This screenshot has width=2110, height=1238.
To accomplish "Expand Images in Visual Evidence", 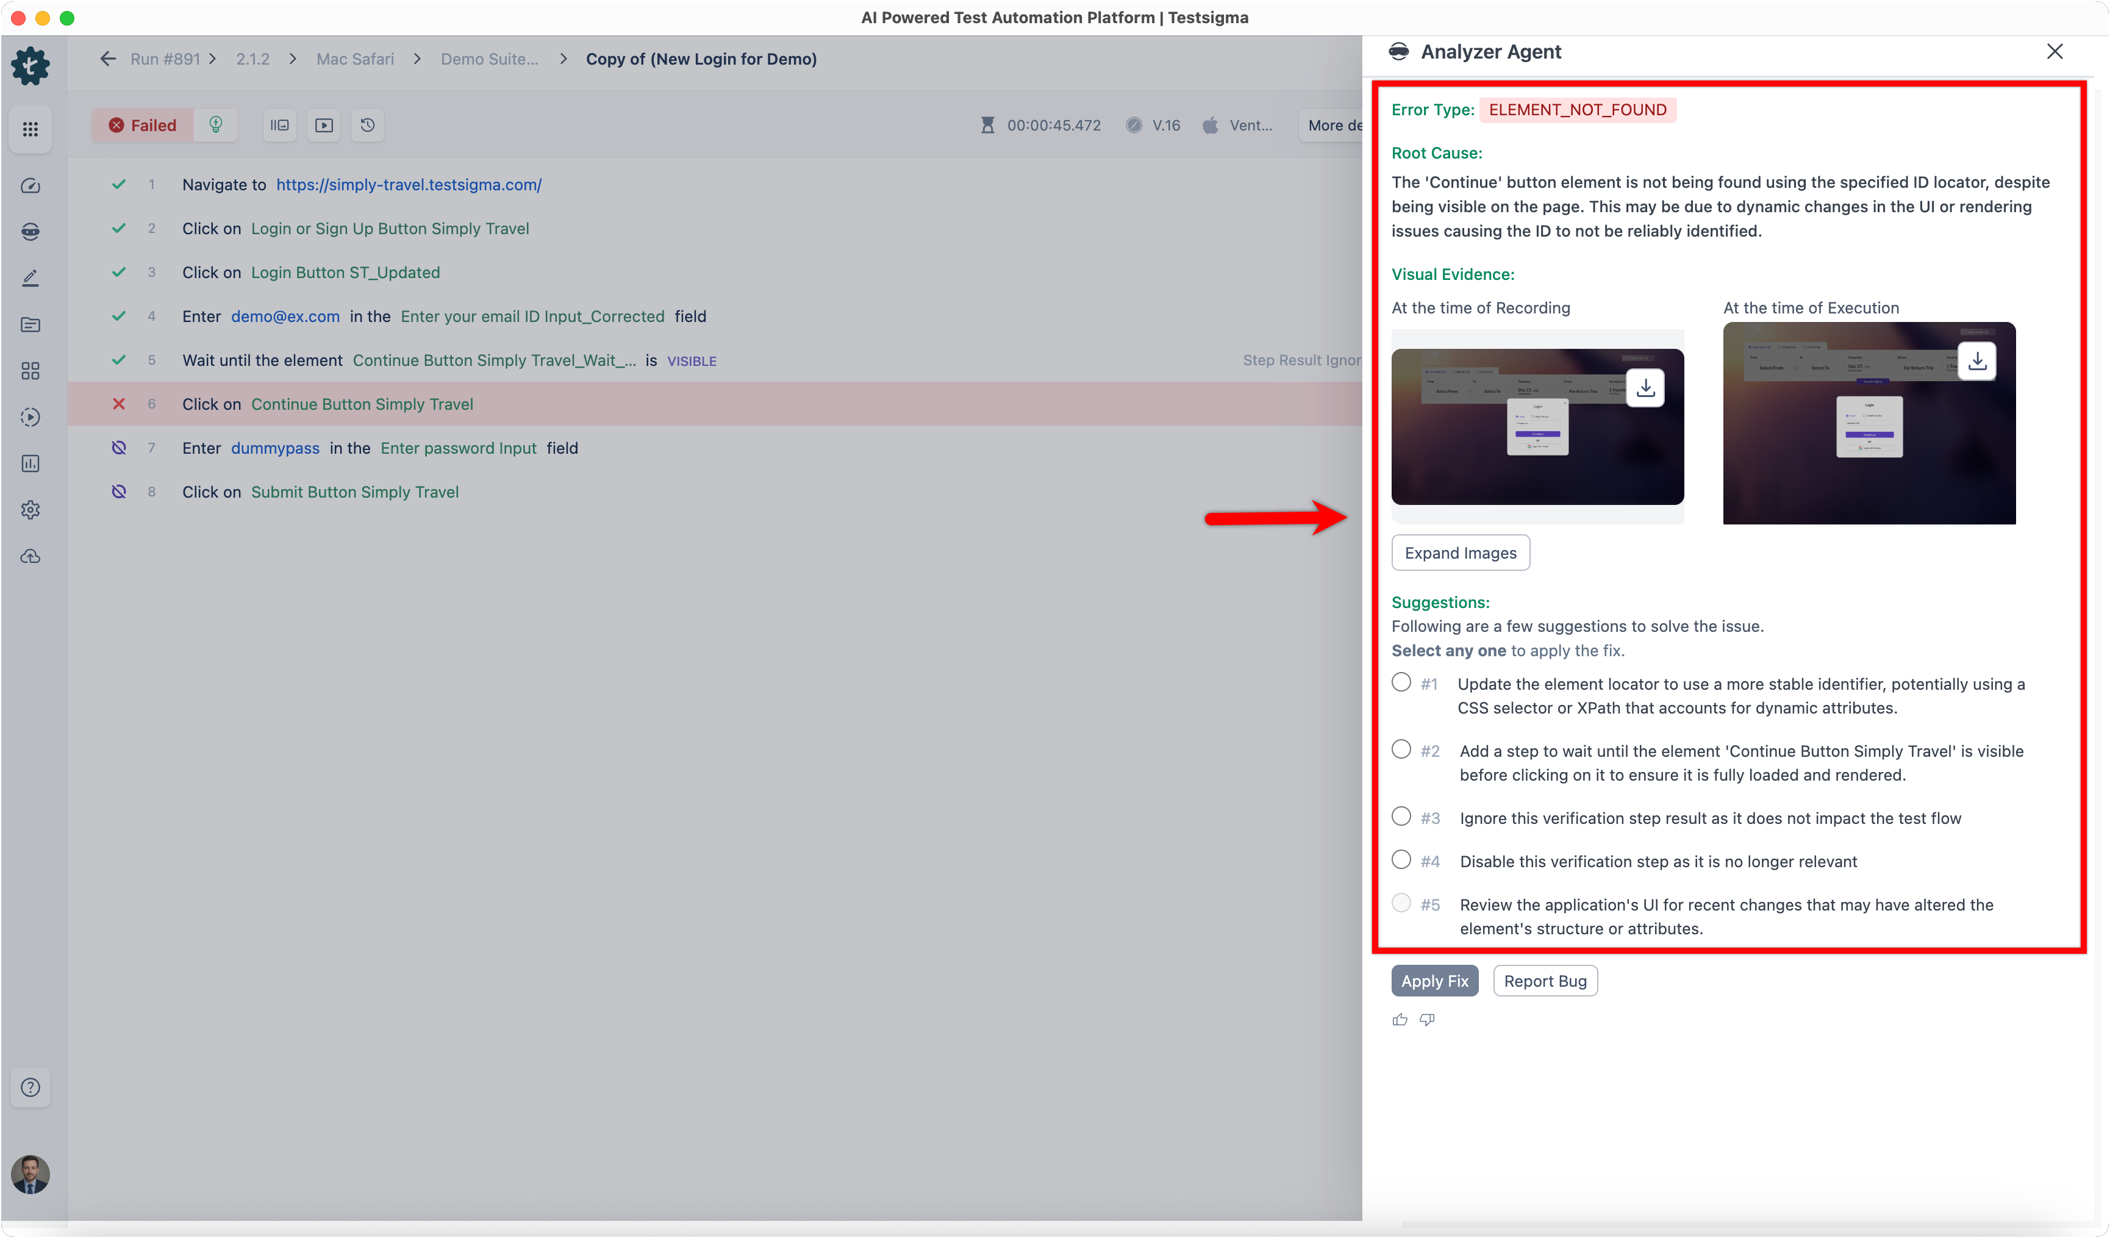I will pyautogui.click(x=1459, y=553).
